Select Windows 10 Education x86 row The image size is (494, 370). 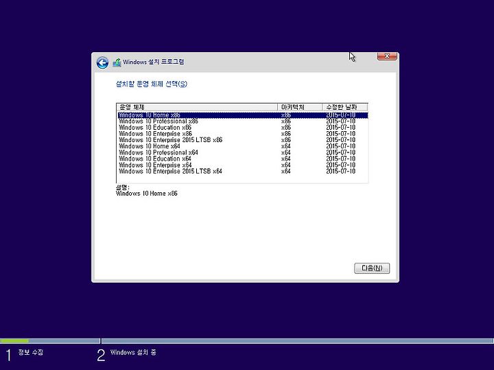pos(243,128)
